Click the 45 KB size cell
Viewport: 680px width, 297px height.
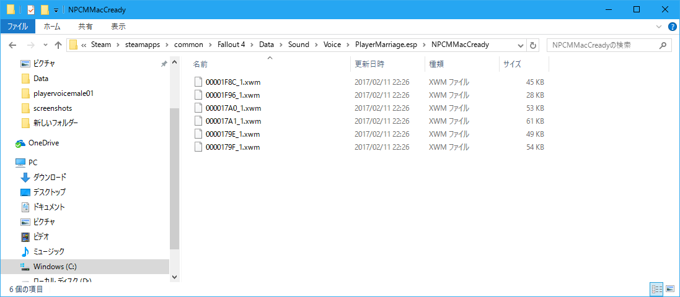535,82
